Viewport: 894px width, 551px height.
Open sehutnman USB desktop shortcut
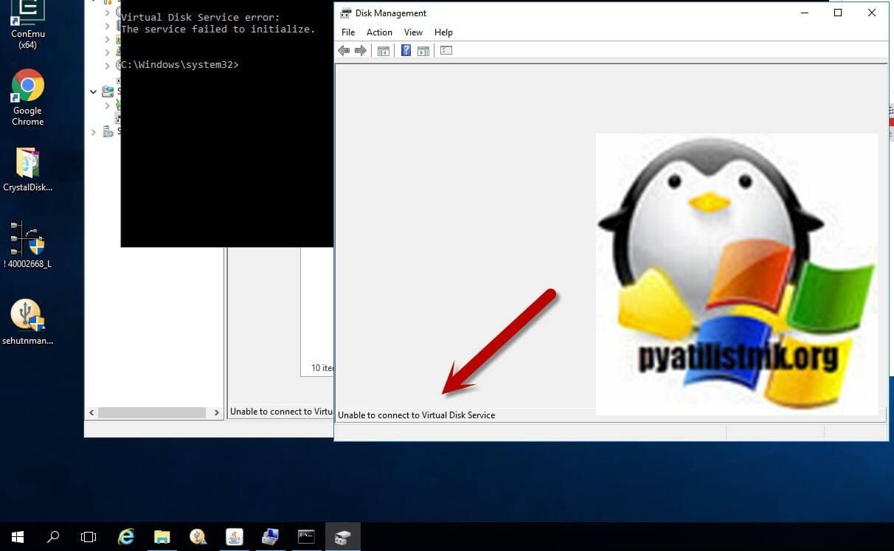click(x=27, y=322)
